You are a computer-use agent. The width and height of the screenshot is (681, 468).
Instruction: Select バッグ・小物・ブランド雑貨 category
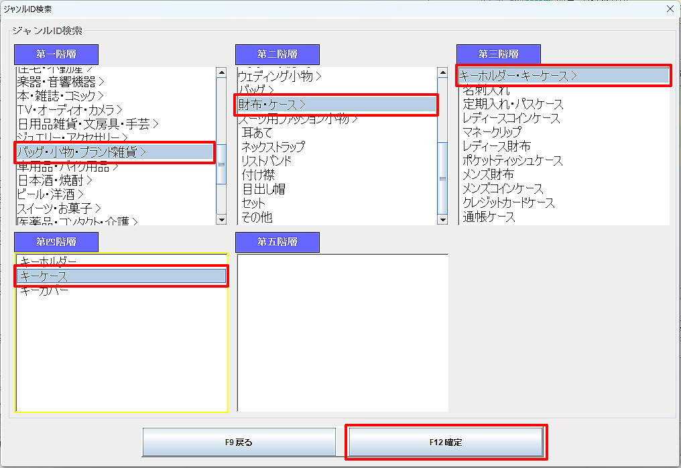[x=115, y=152]
